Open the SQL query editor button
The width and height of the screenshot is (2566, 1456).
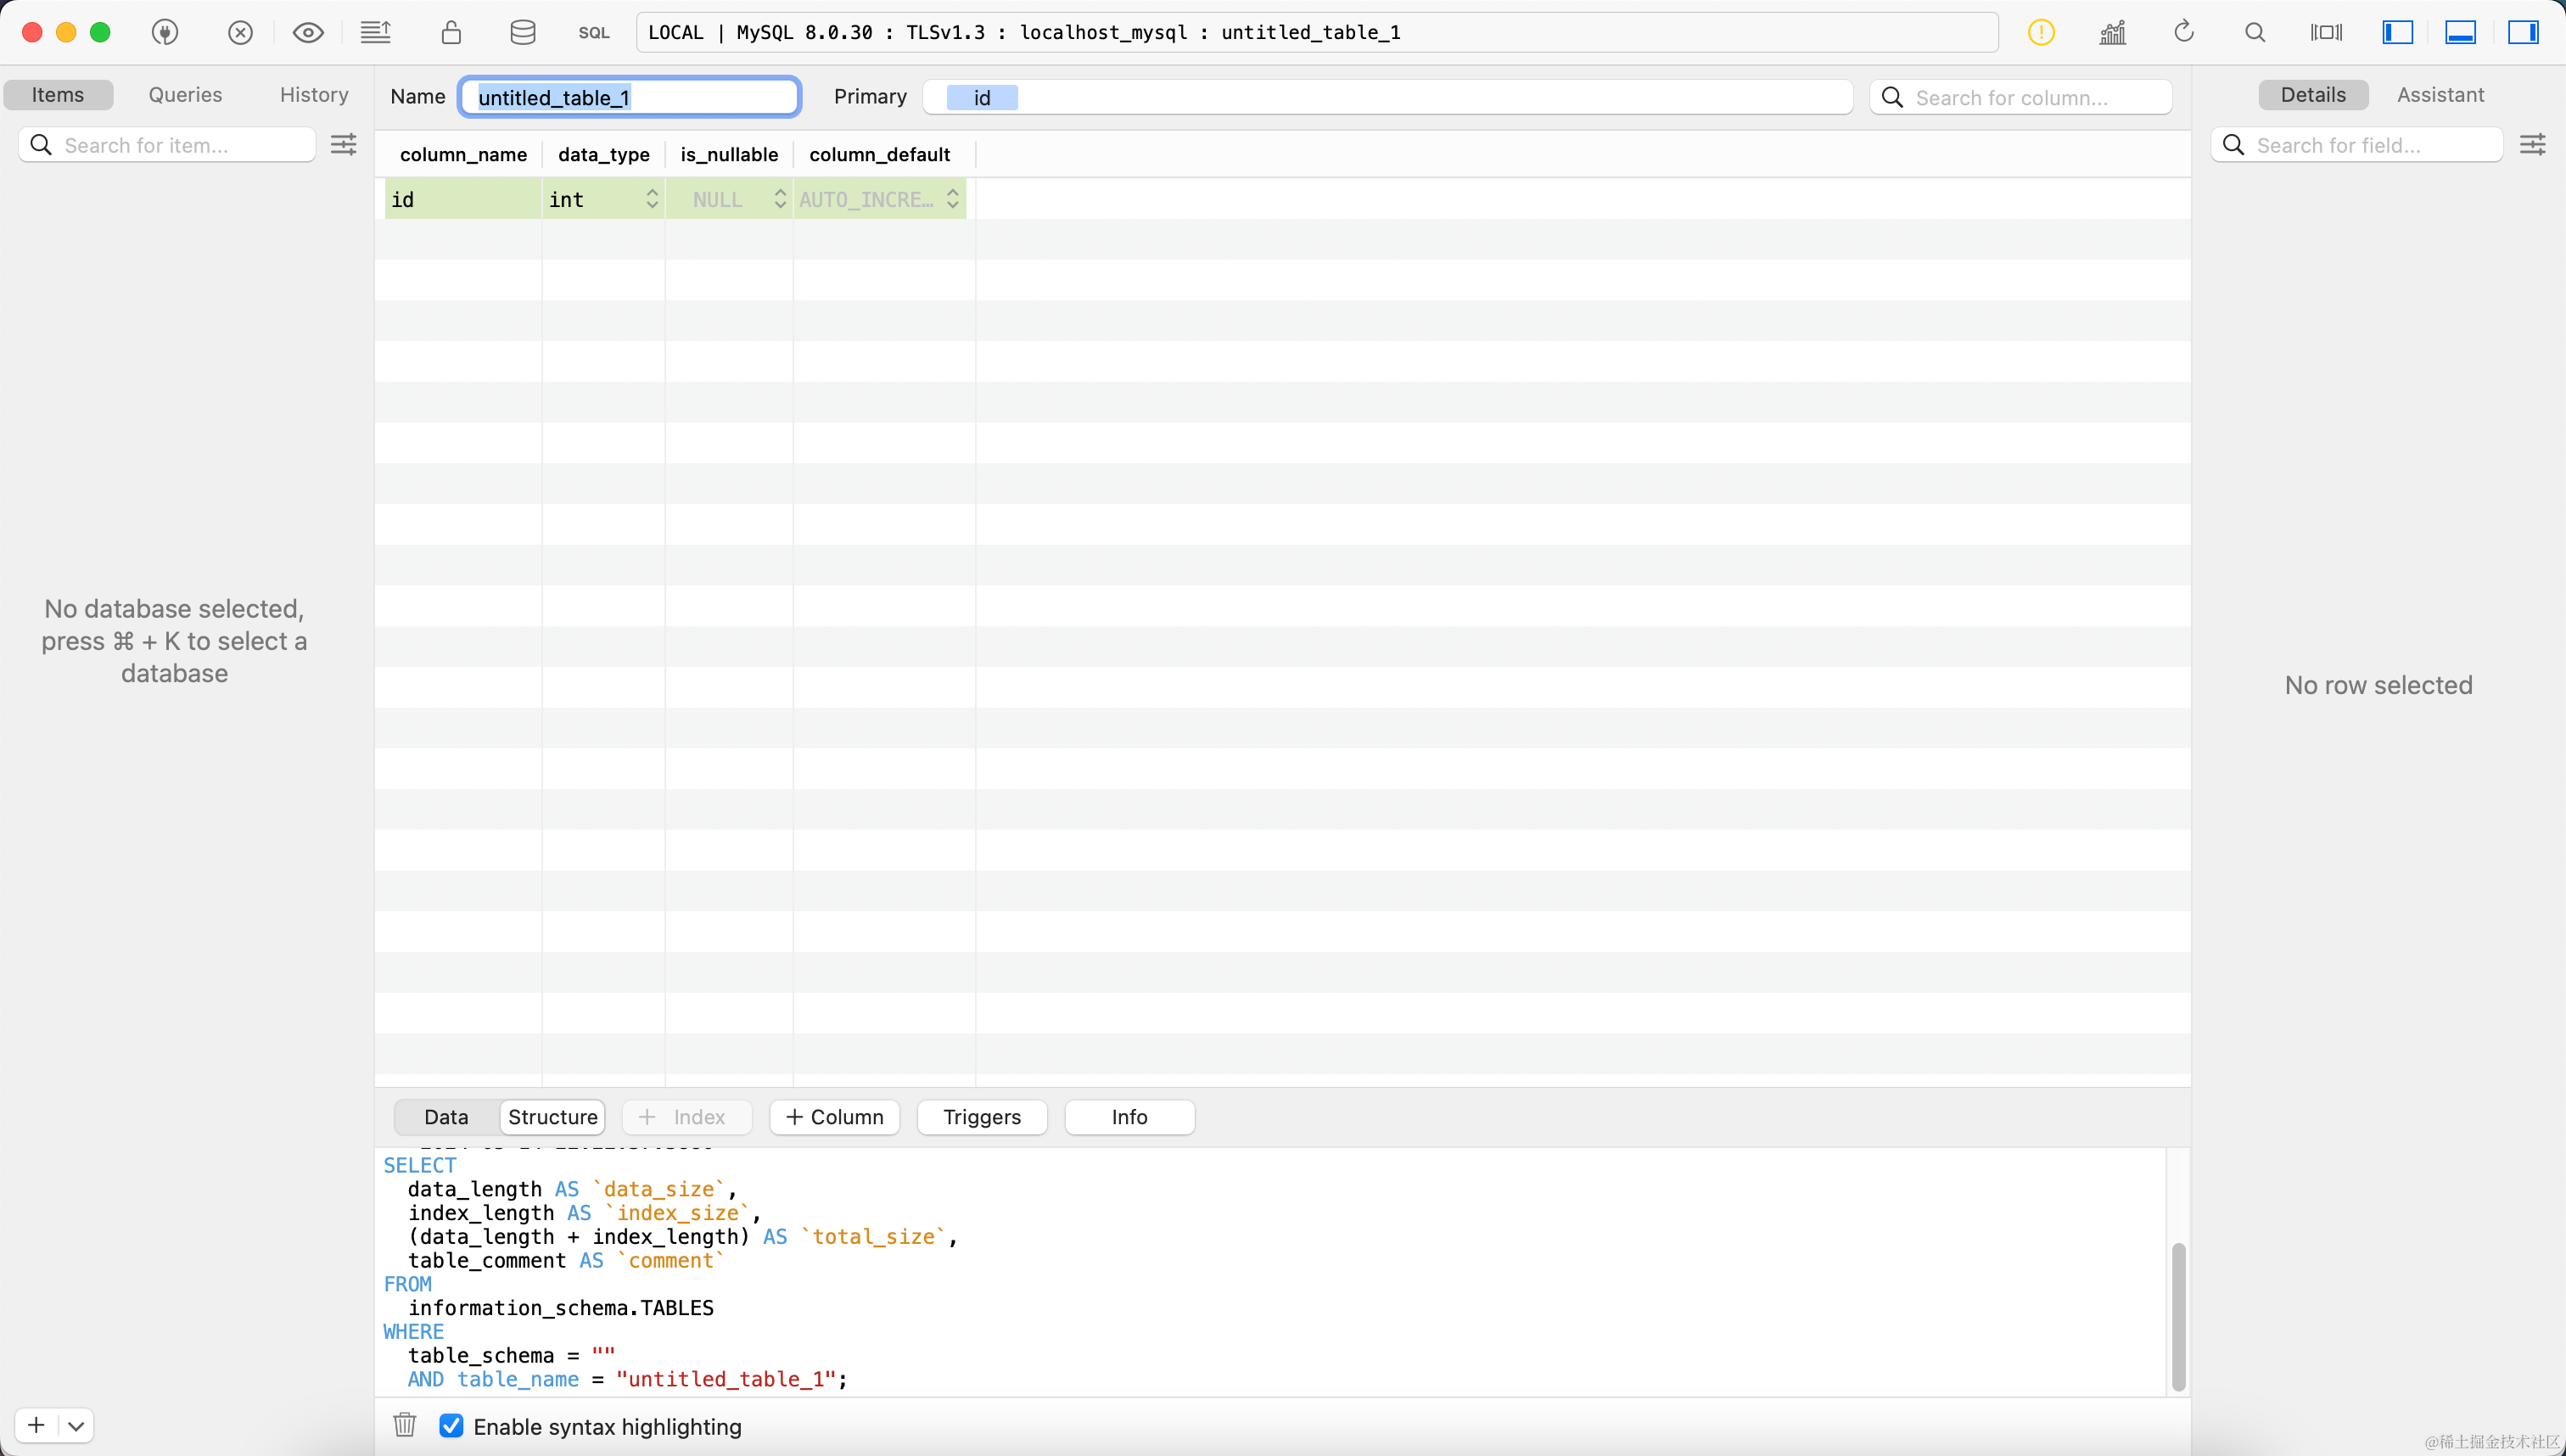coord(594,33)
